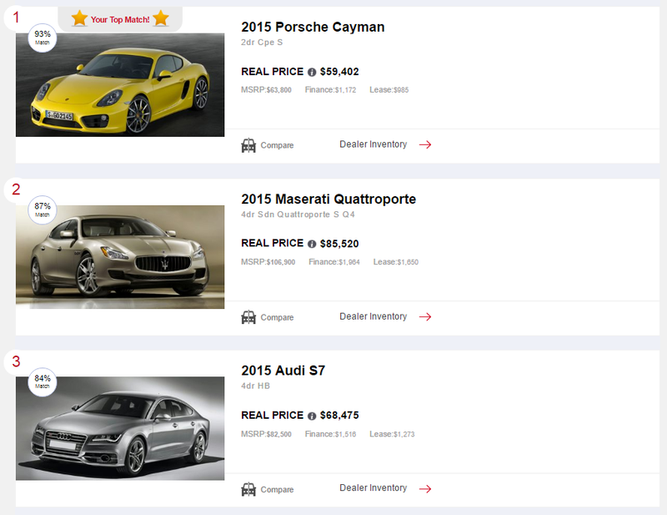Click MSRP $82,500 text
Screen dimensions: 667x515
266,434
